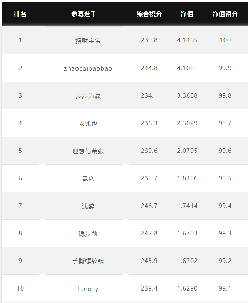The width and height of the screenshot is (248, 303).
Task: Click composite score 246.7 cell
Action: click(x=149, y=206)
